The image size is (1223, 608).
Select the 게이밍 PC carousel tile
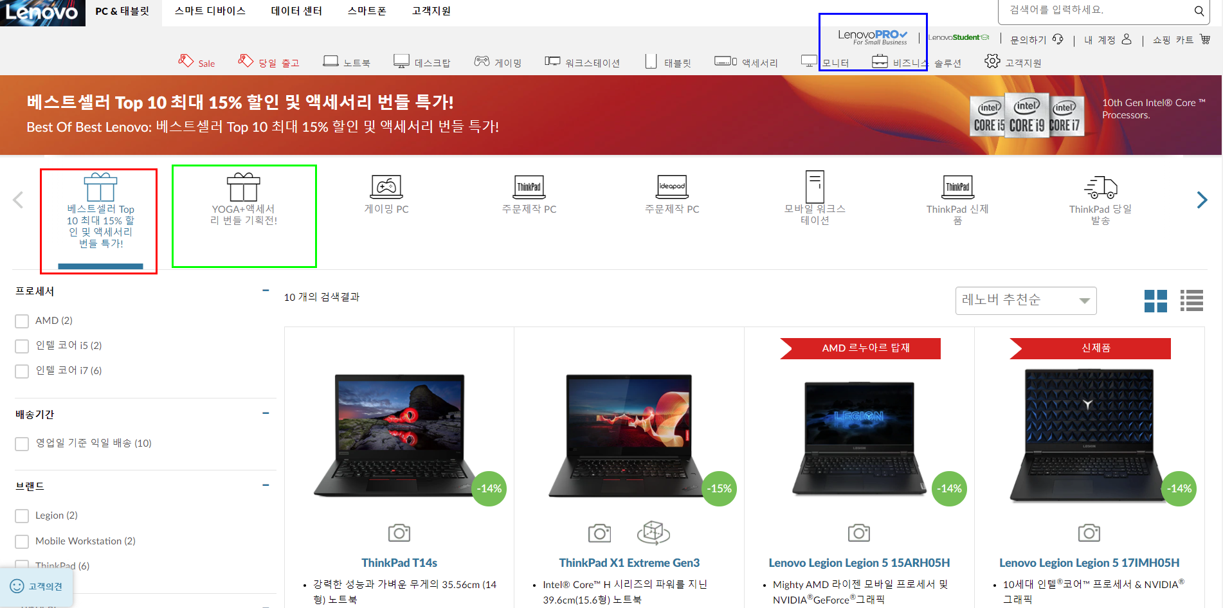click(386, 194)
